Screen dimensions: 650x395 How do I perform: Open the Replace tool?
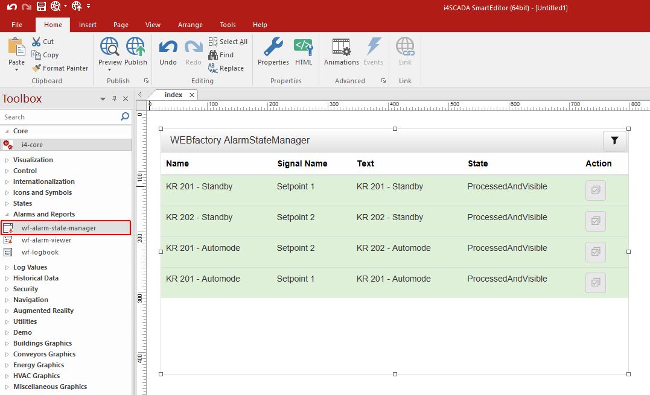pos(226,68)
